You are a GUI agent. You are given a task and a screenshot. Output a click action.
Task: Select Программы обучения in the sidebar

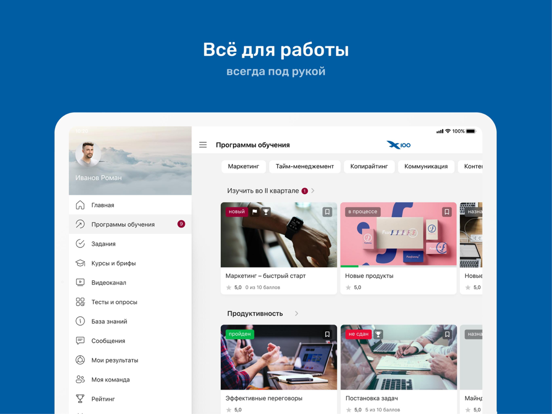[130, 224]
